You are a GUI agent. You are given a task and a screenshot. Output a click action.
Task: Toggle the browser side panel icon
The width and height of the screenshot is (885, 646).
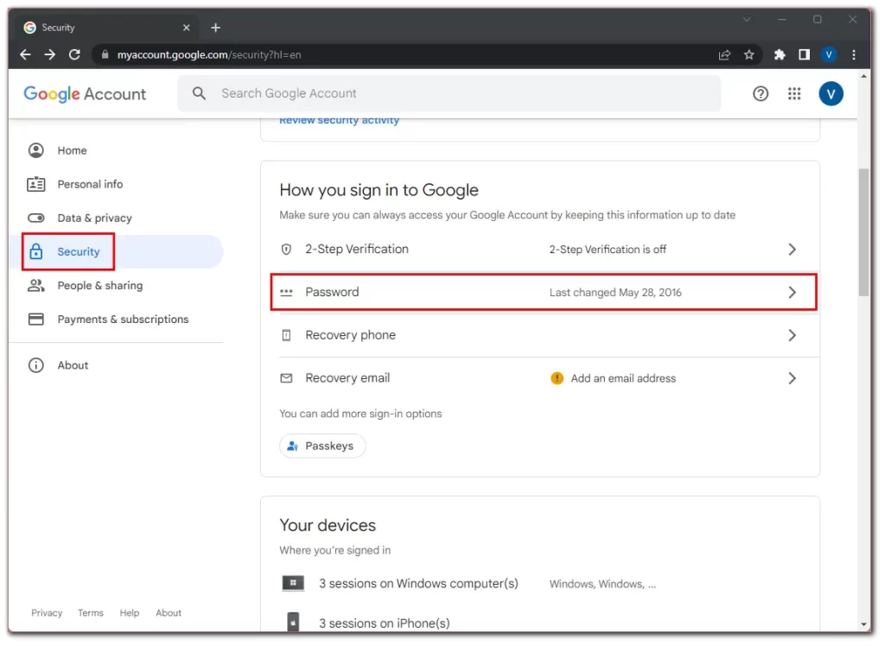point(804,54)
